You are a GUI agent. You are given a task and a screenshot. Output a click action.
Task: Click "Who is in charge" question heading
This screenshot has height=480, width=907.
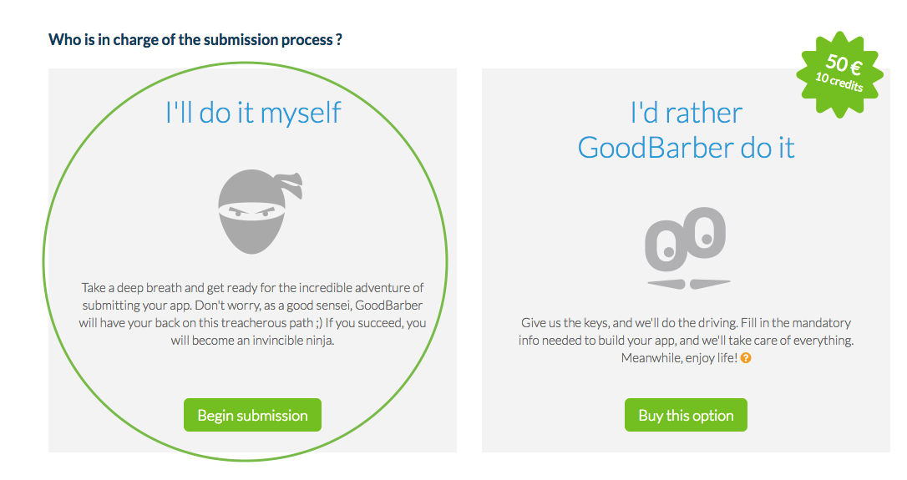(x=195, y=40)
